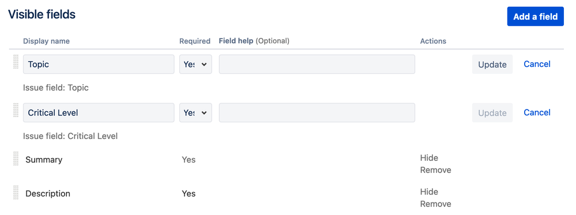Click Update for the Critical Level field
576x215 pixels.
click(x=492, y=112)
